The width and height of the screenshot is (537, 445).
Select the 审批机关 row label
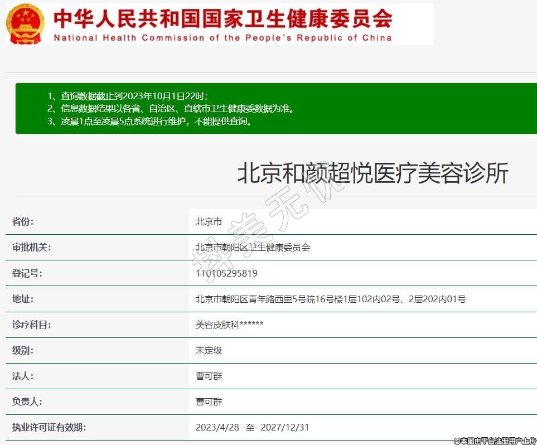coord(31,247)
